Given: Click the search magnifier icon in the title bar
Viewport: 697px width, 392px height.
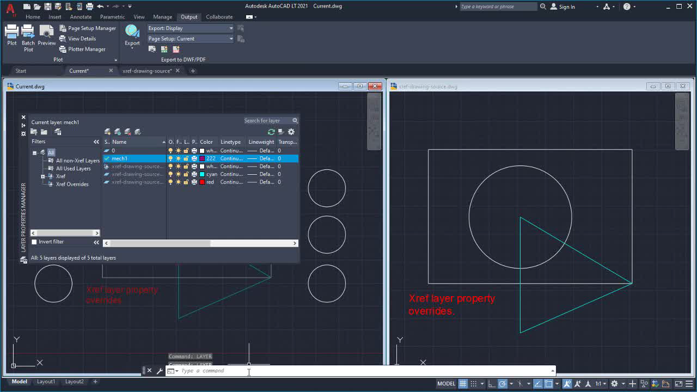Looking at the screenshot, I should [542, 7].
